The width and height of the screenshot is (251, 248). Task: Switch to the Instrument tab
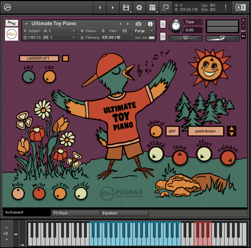click(x=27, y=212)
